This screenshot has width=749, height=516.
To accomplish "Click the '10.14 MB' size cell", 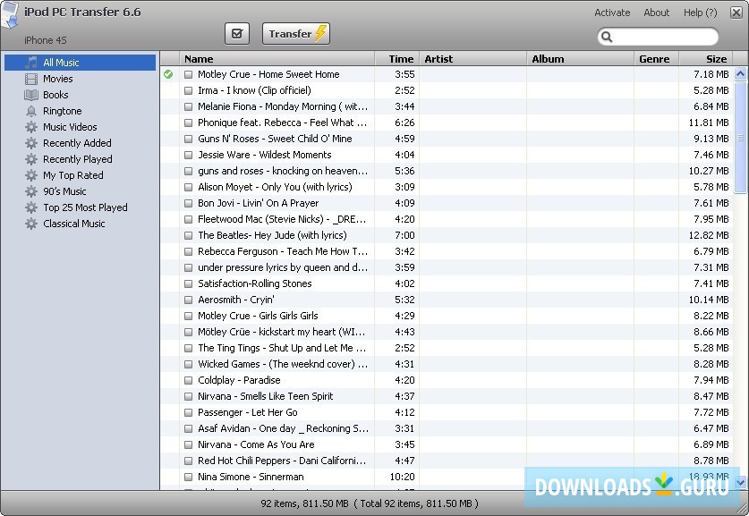I will 709,300.
